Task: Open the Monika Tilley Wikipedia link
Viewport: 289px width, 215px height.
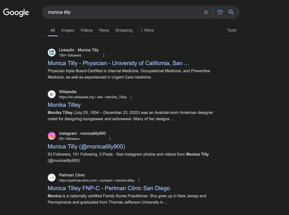Action: [x=64, y=105]
